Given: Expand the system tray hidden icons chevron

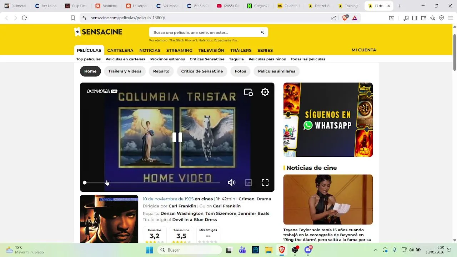Looking at the screenshot, I should point(375,250).
